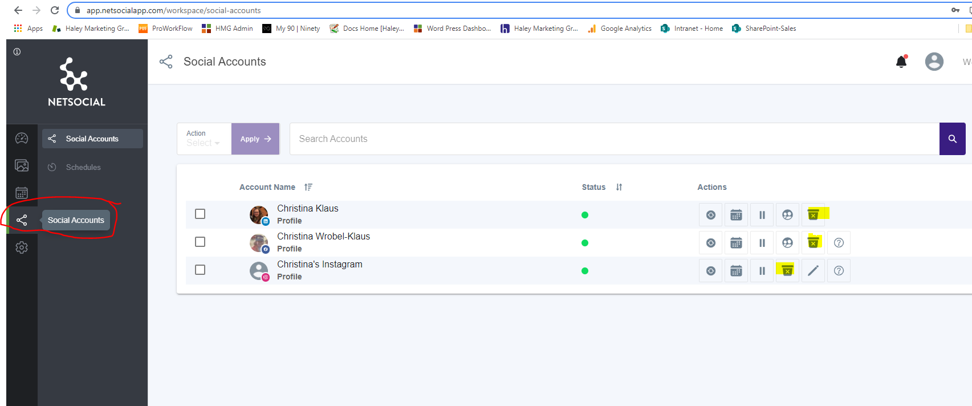Viewport: 972px width, 406px height.
Task: Check the box for Christina's Instagram
Action: pyautogui.click(x=200, y=270)
